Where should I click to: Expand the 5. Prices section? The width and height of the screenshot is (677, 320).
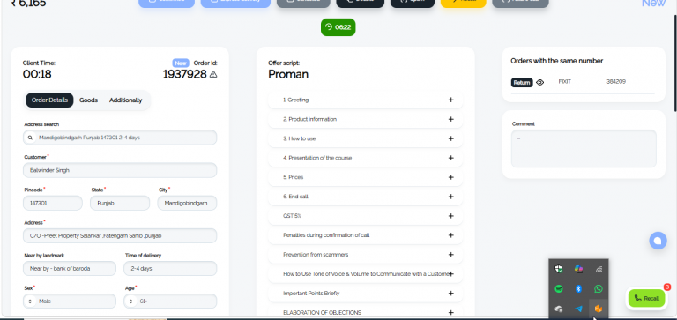(x=365, y=177)
